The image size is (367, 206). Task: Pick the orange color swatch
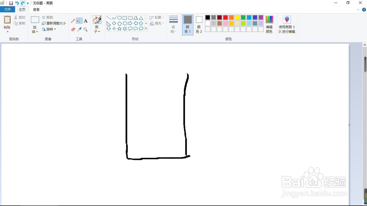[231, 17]
